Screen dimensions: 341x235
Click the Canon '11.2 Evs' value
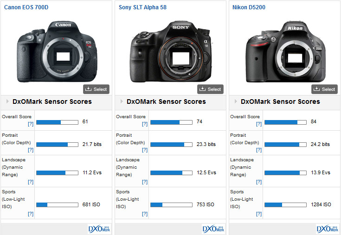[x=92, y=172]
